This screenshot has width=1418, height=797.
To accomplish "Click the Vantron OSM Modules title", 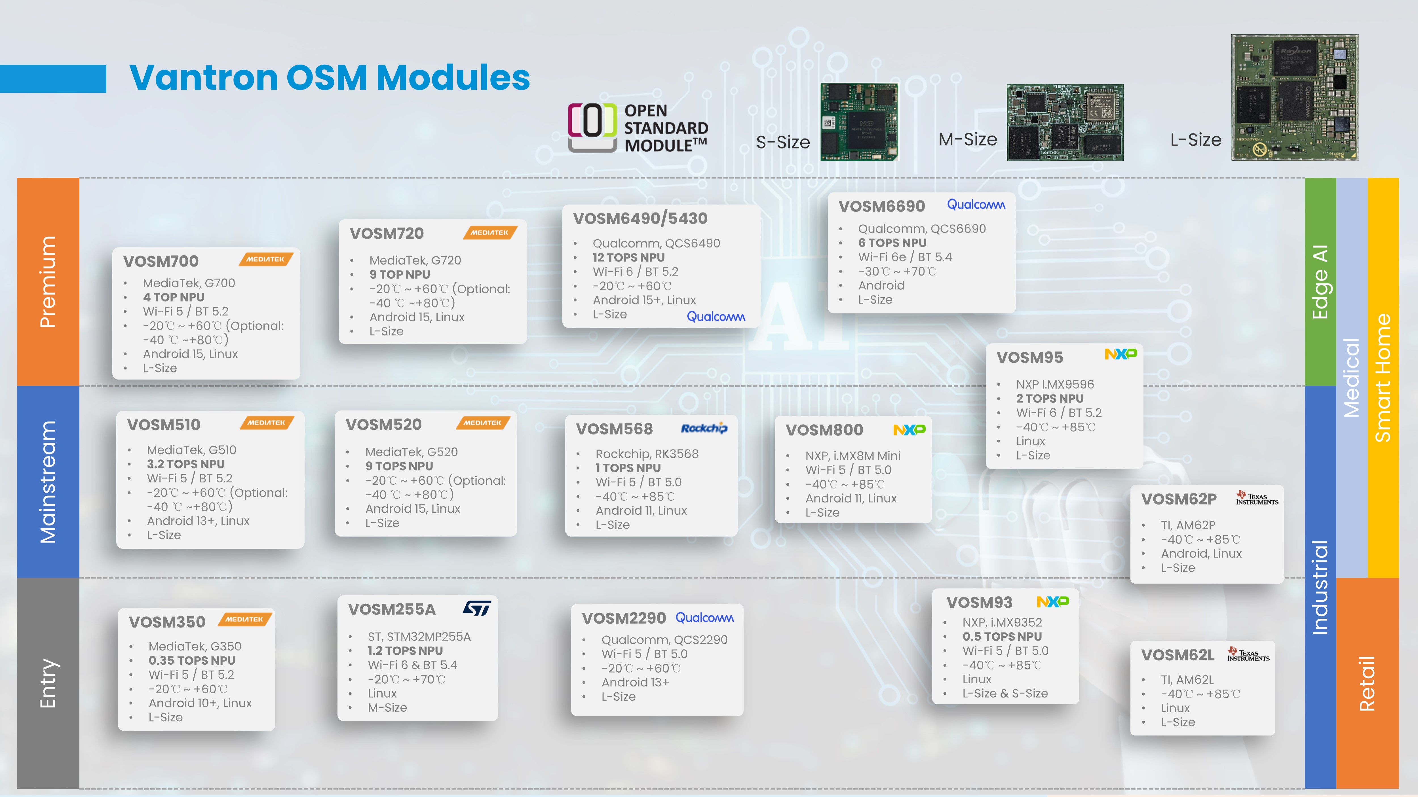I will (330, 77).
